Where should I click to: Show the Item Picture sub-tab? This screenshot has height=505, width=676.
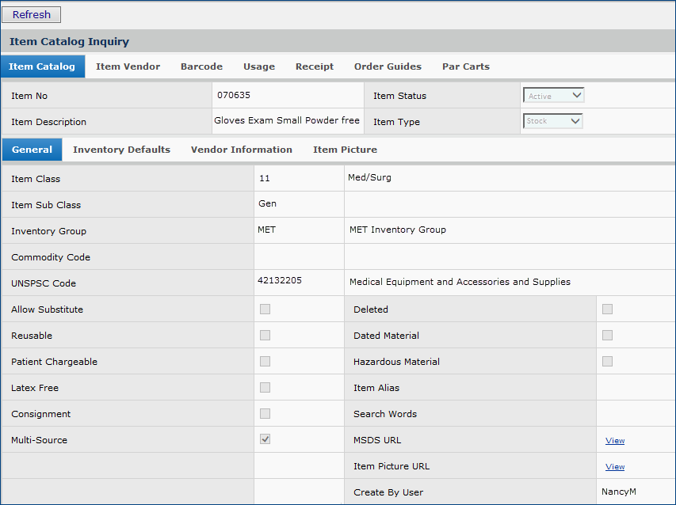(x=345, y=150)
